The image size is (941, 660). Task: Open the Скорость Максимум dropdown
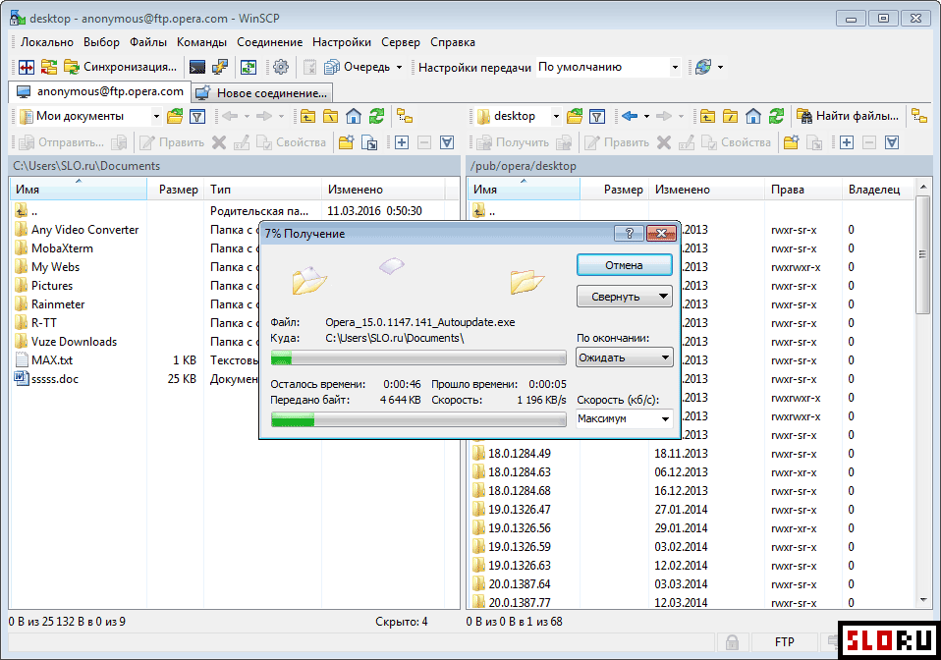coord(624,418)
